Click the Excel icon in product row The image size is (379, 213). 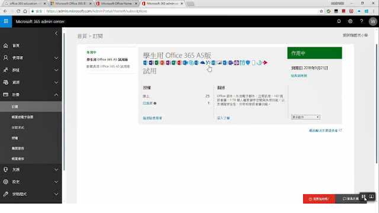coord(157,63)
